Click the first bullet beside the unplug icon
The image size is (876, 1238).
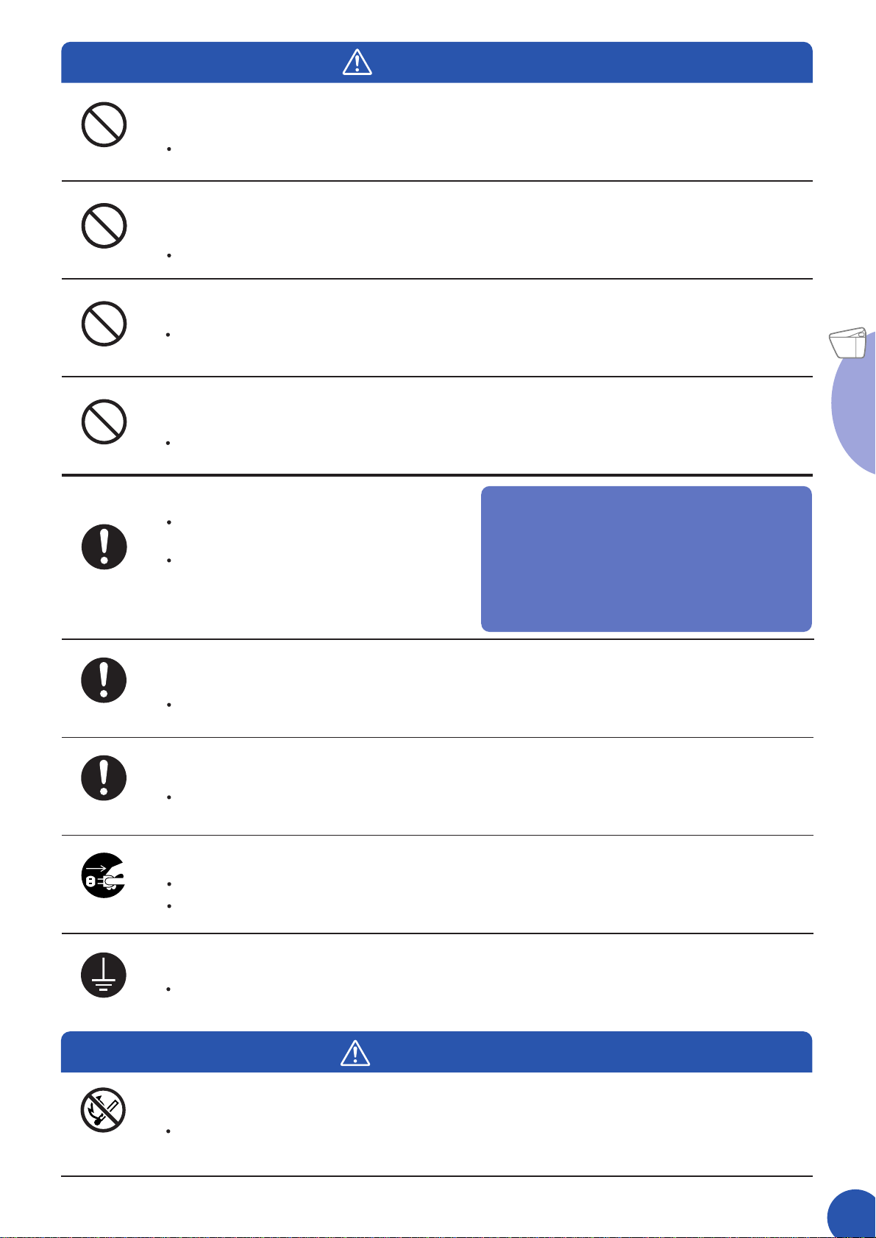pos(169,883)
